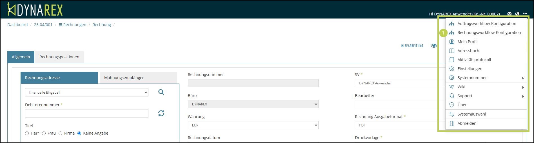Click the envelope messages icon in header
534x143 pixels.
tap(509, 14)
